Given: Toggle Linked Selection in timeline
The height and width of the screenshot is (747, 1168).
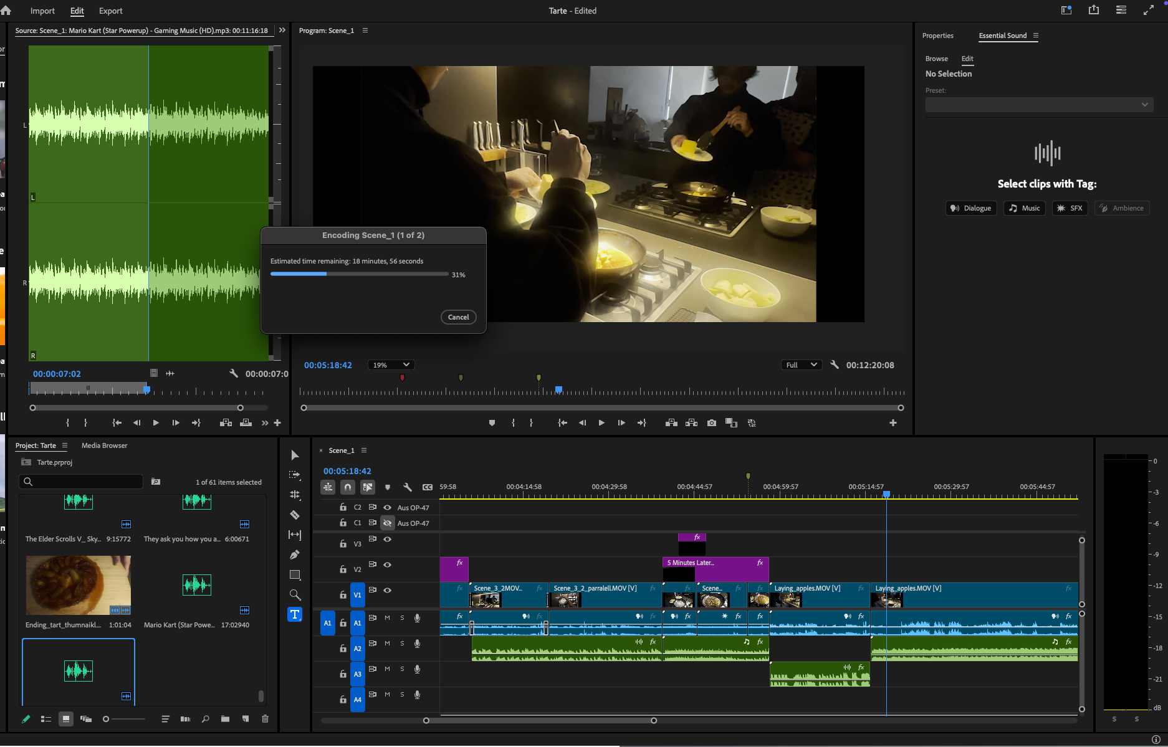Looking at the screenshot, I should pyautogui.click(x=368, y=487).
